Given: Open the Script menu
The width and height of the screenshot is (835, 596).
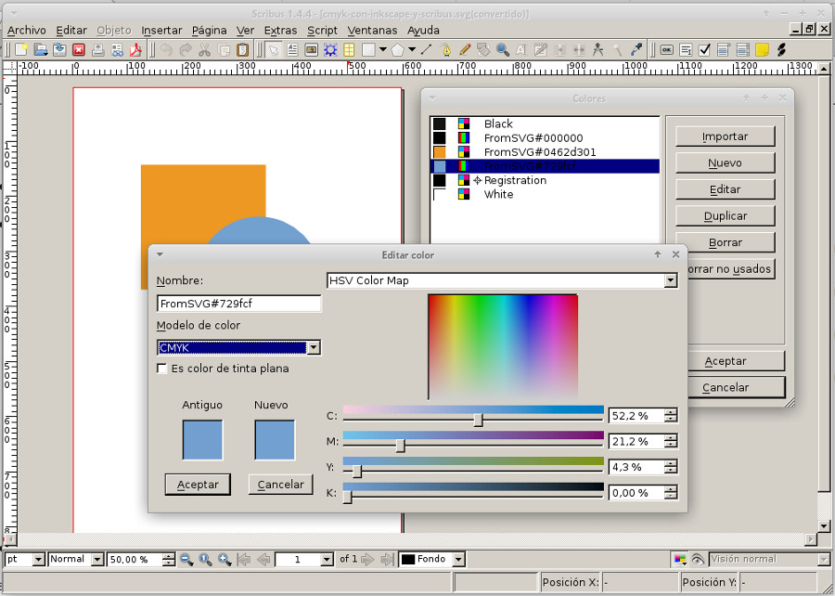Looking at the screenshot, I should [x=322, y=31].
